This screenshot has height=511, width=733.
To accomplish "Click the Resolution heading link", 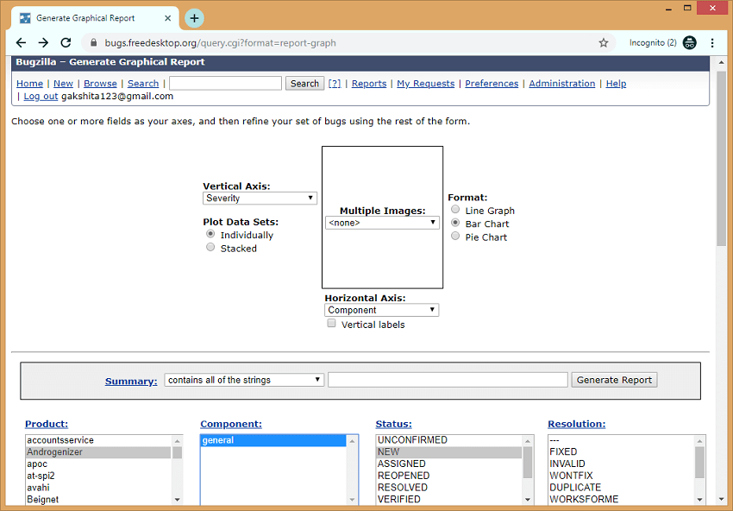I will point(576,424).
